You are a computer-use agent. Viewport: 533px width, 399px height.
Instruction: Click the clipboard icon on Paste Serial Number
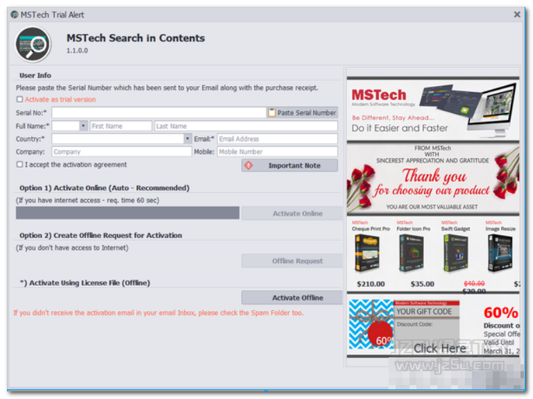[x=271, y=113]
